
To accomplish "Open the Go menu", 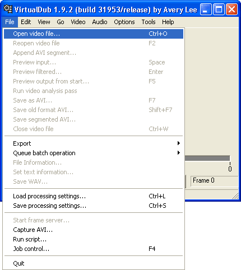I will pos(61,22).
